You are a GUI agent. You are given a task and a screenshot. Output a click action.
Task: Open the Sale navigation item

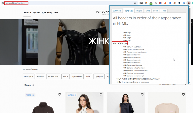pyautogui.click(x=56, y=13)
